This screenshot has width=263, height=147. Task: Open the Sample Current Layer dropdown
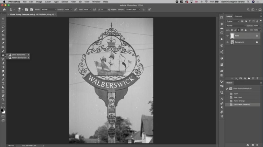(133, 9)
